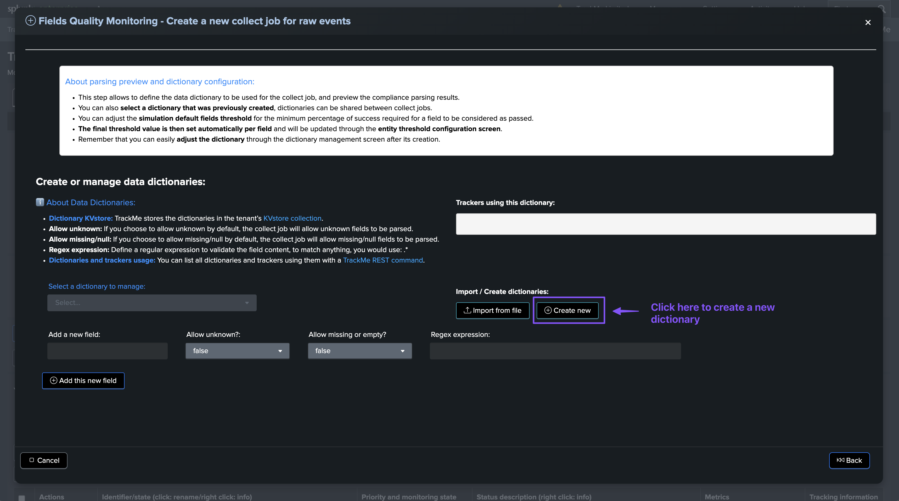Click the plus icon in dialog title
Image resolution: width=899 pixels, height=501 pixels.
31,21
